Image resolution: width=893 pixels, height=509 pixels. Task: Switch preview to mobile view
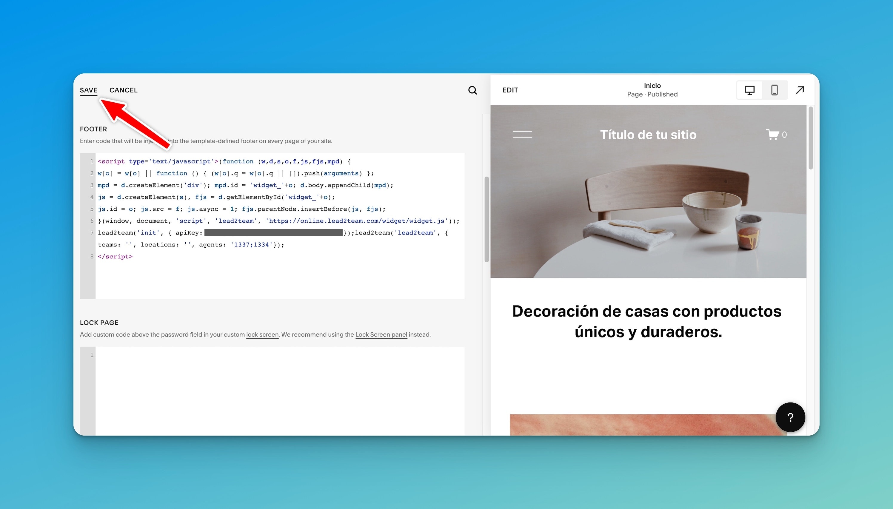click(775, 90)
